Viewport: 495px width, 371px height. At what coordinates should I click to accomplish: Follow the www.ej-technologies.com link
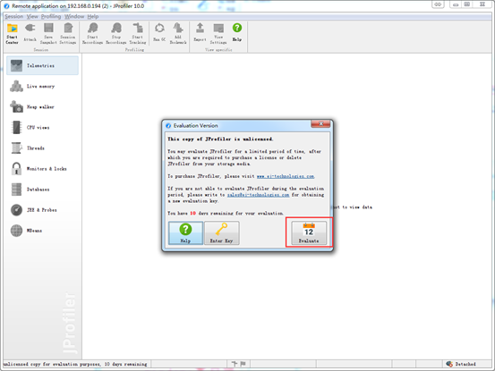(286, 176)
